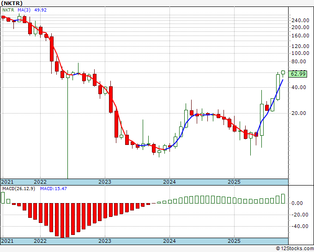Click the MACD(26,12,9) indicator label
This screenshot has width=314, height=252.
pyautogui.click(x=18, y=189)
